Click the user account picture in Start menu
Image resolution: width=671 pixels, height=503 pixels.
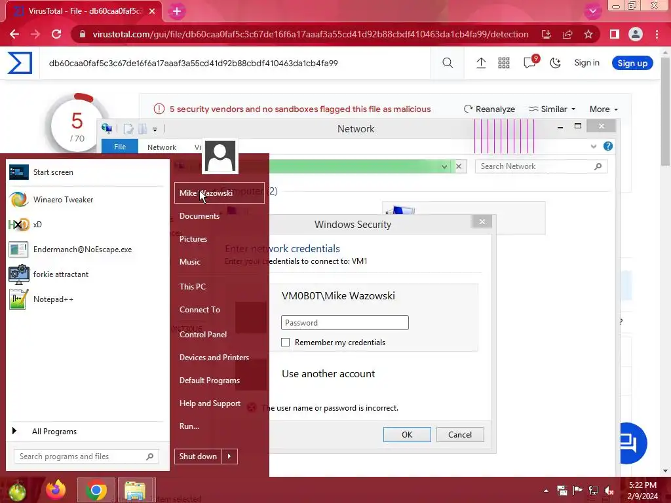pyautogui.click(x=220, y=157)
